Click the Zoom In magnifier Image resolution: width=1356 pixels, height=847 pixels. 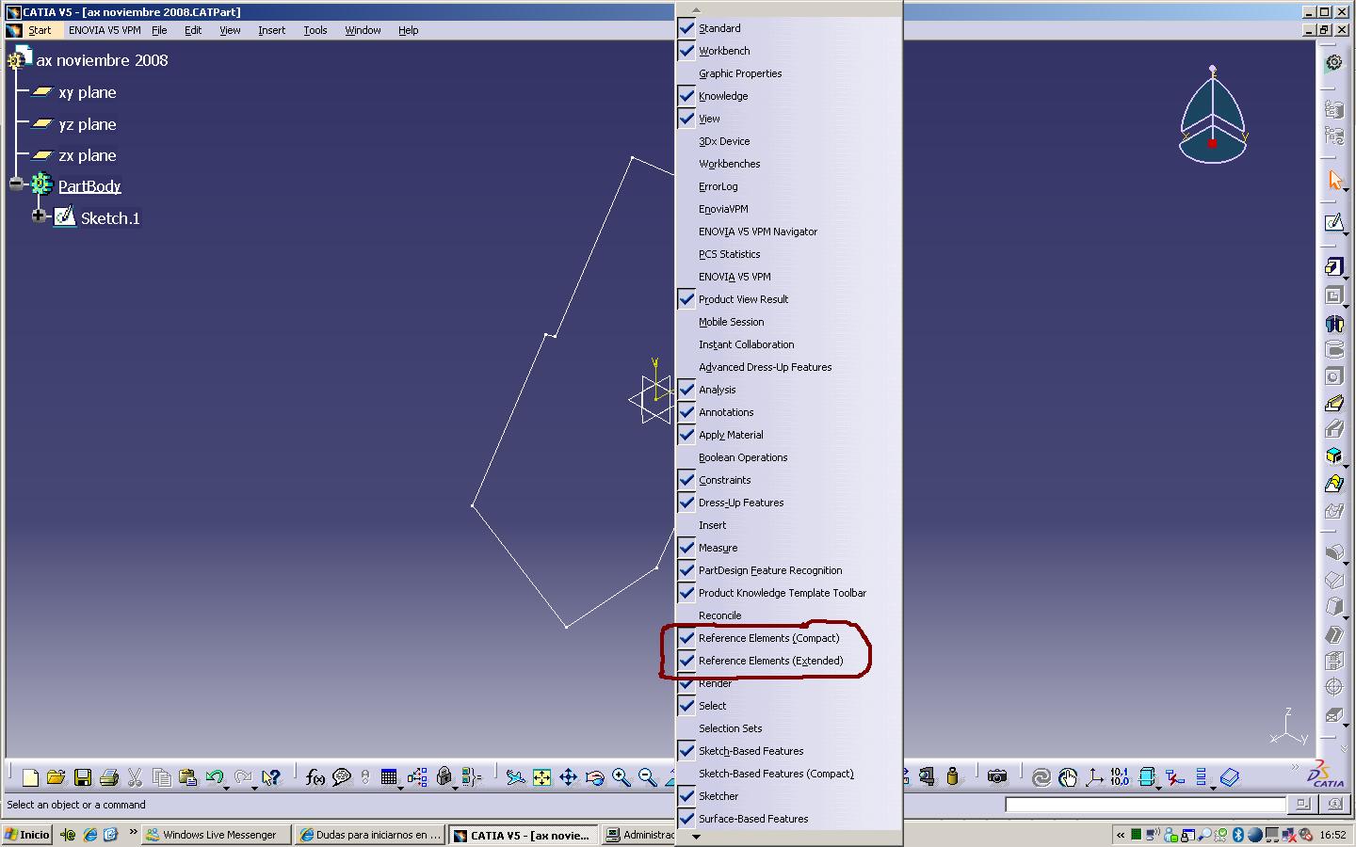(x=621, y=777)
